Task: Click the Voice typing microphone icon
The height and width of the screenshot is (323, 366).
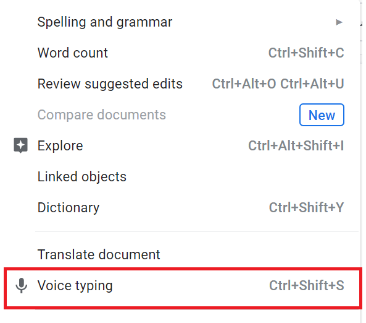Action: 21,285
